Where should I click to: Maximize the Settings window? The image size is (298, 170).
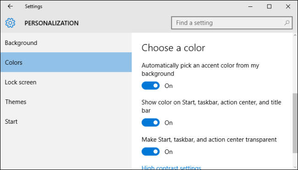[269, 6]
